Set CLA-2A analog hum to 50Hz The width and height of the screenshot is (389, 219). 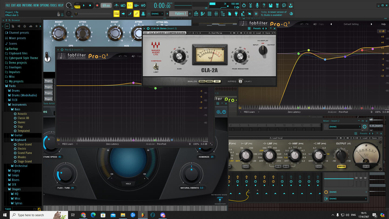coord(202,81)
